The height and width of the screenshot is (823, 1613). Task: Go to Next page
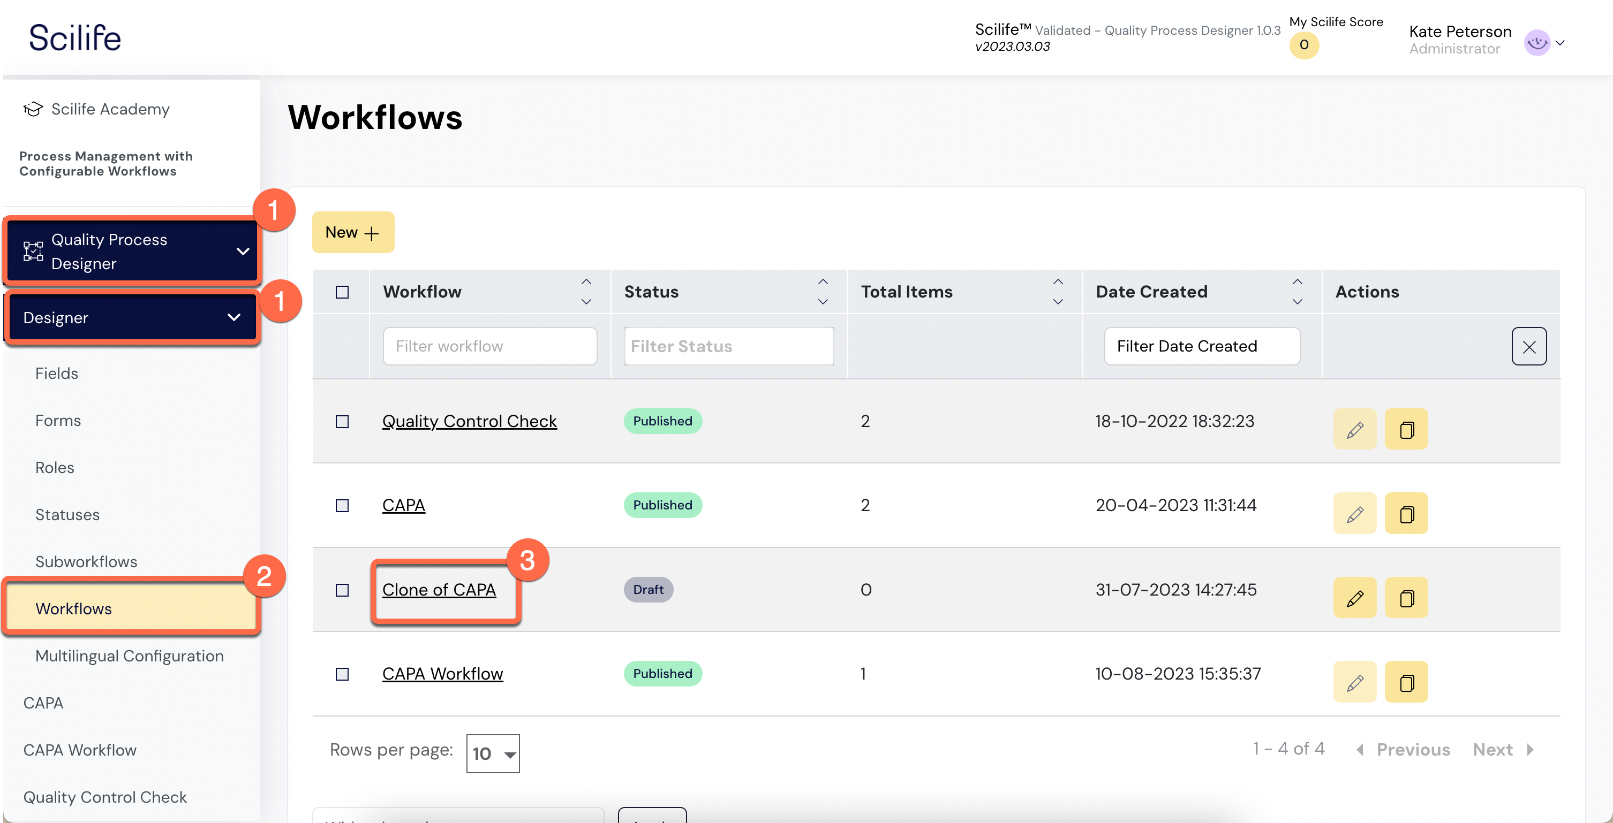pos(1503,750)
